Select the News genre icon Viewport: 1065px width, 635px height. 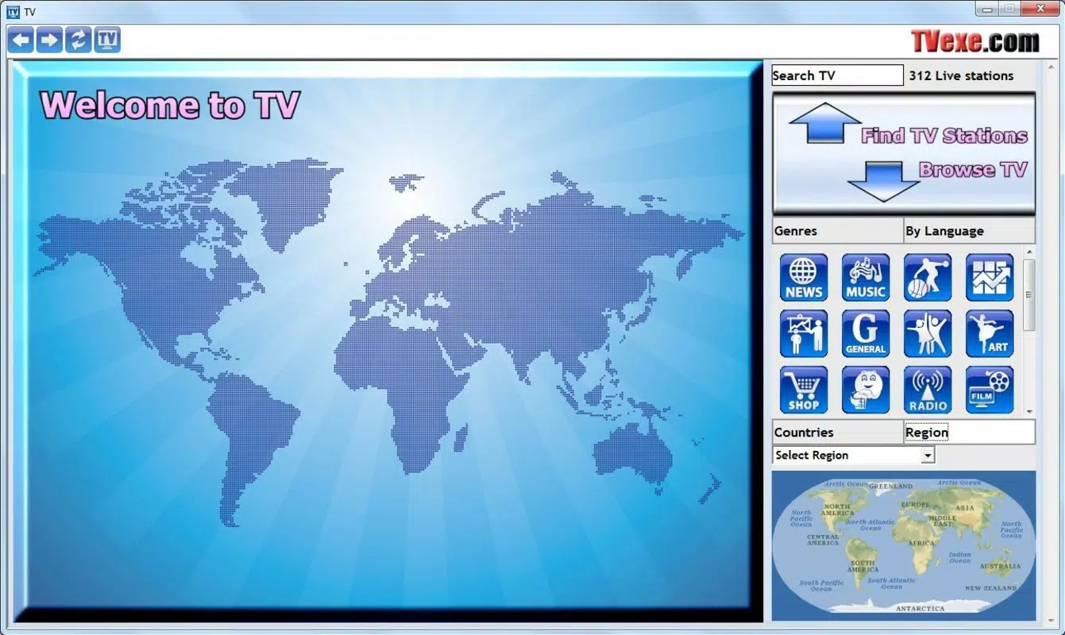tap(804, 278)
